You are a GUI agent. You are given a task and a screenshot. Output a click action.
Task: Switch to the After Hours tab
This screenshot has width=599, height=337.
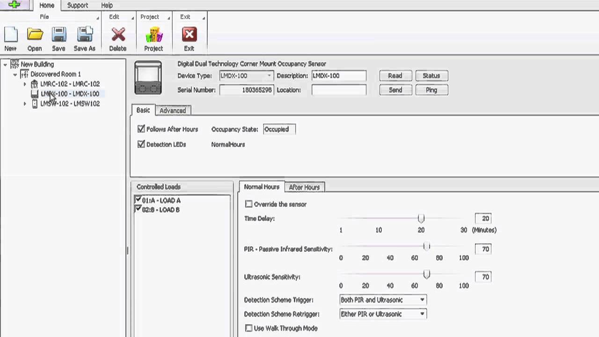pos(304,187)
